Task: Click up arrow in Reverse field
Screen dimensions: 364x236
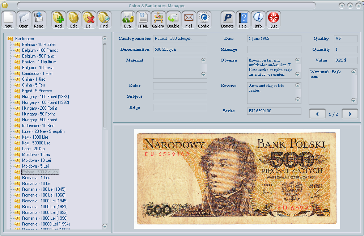Action: 298,86
